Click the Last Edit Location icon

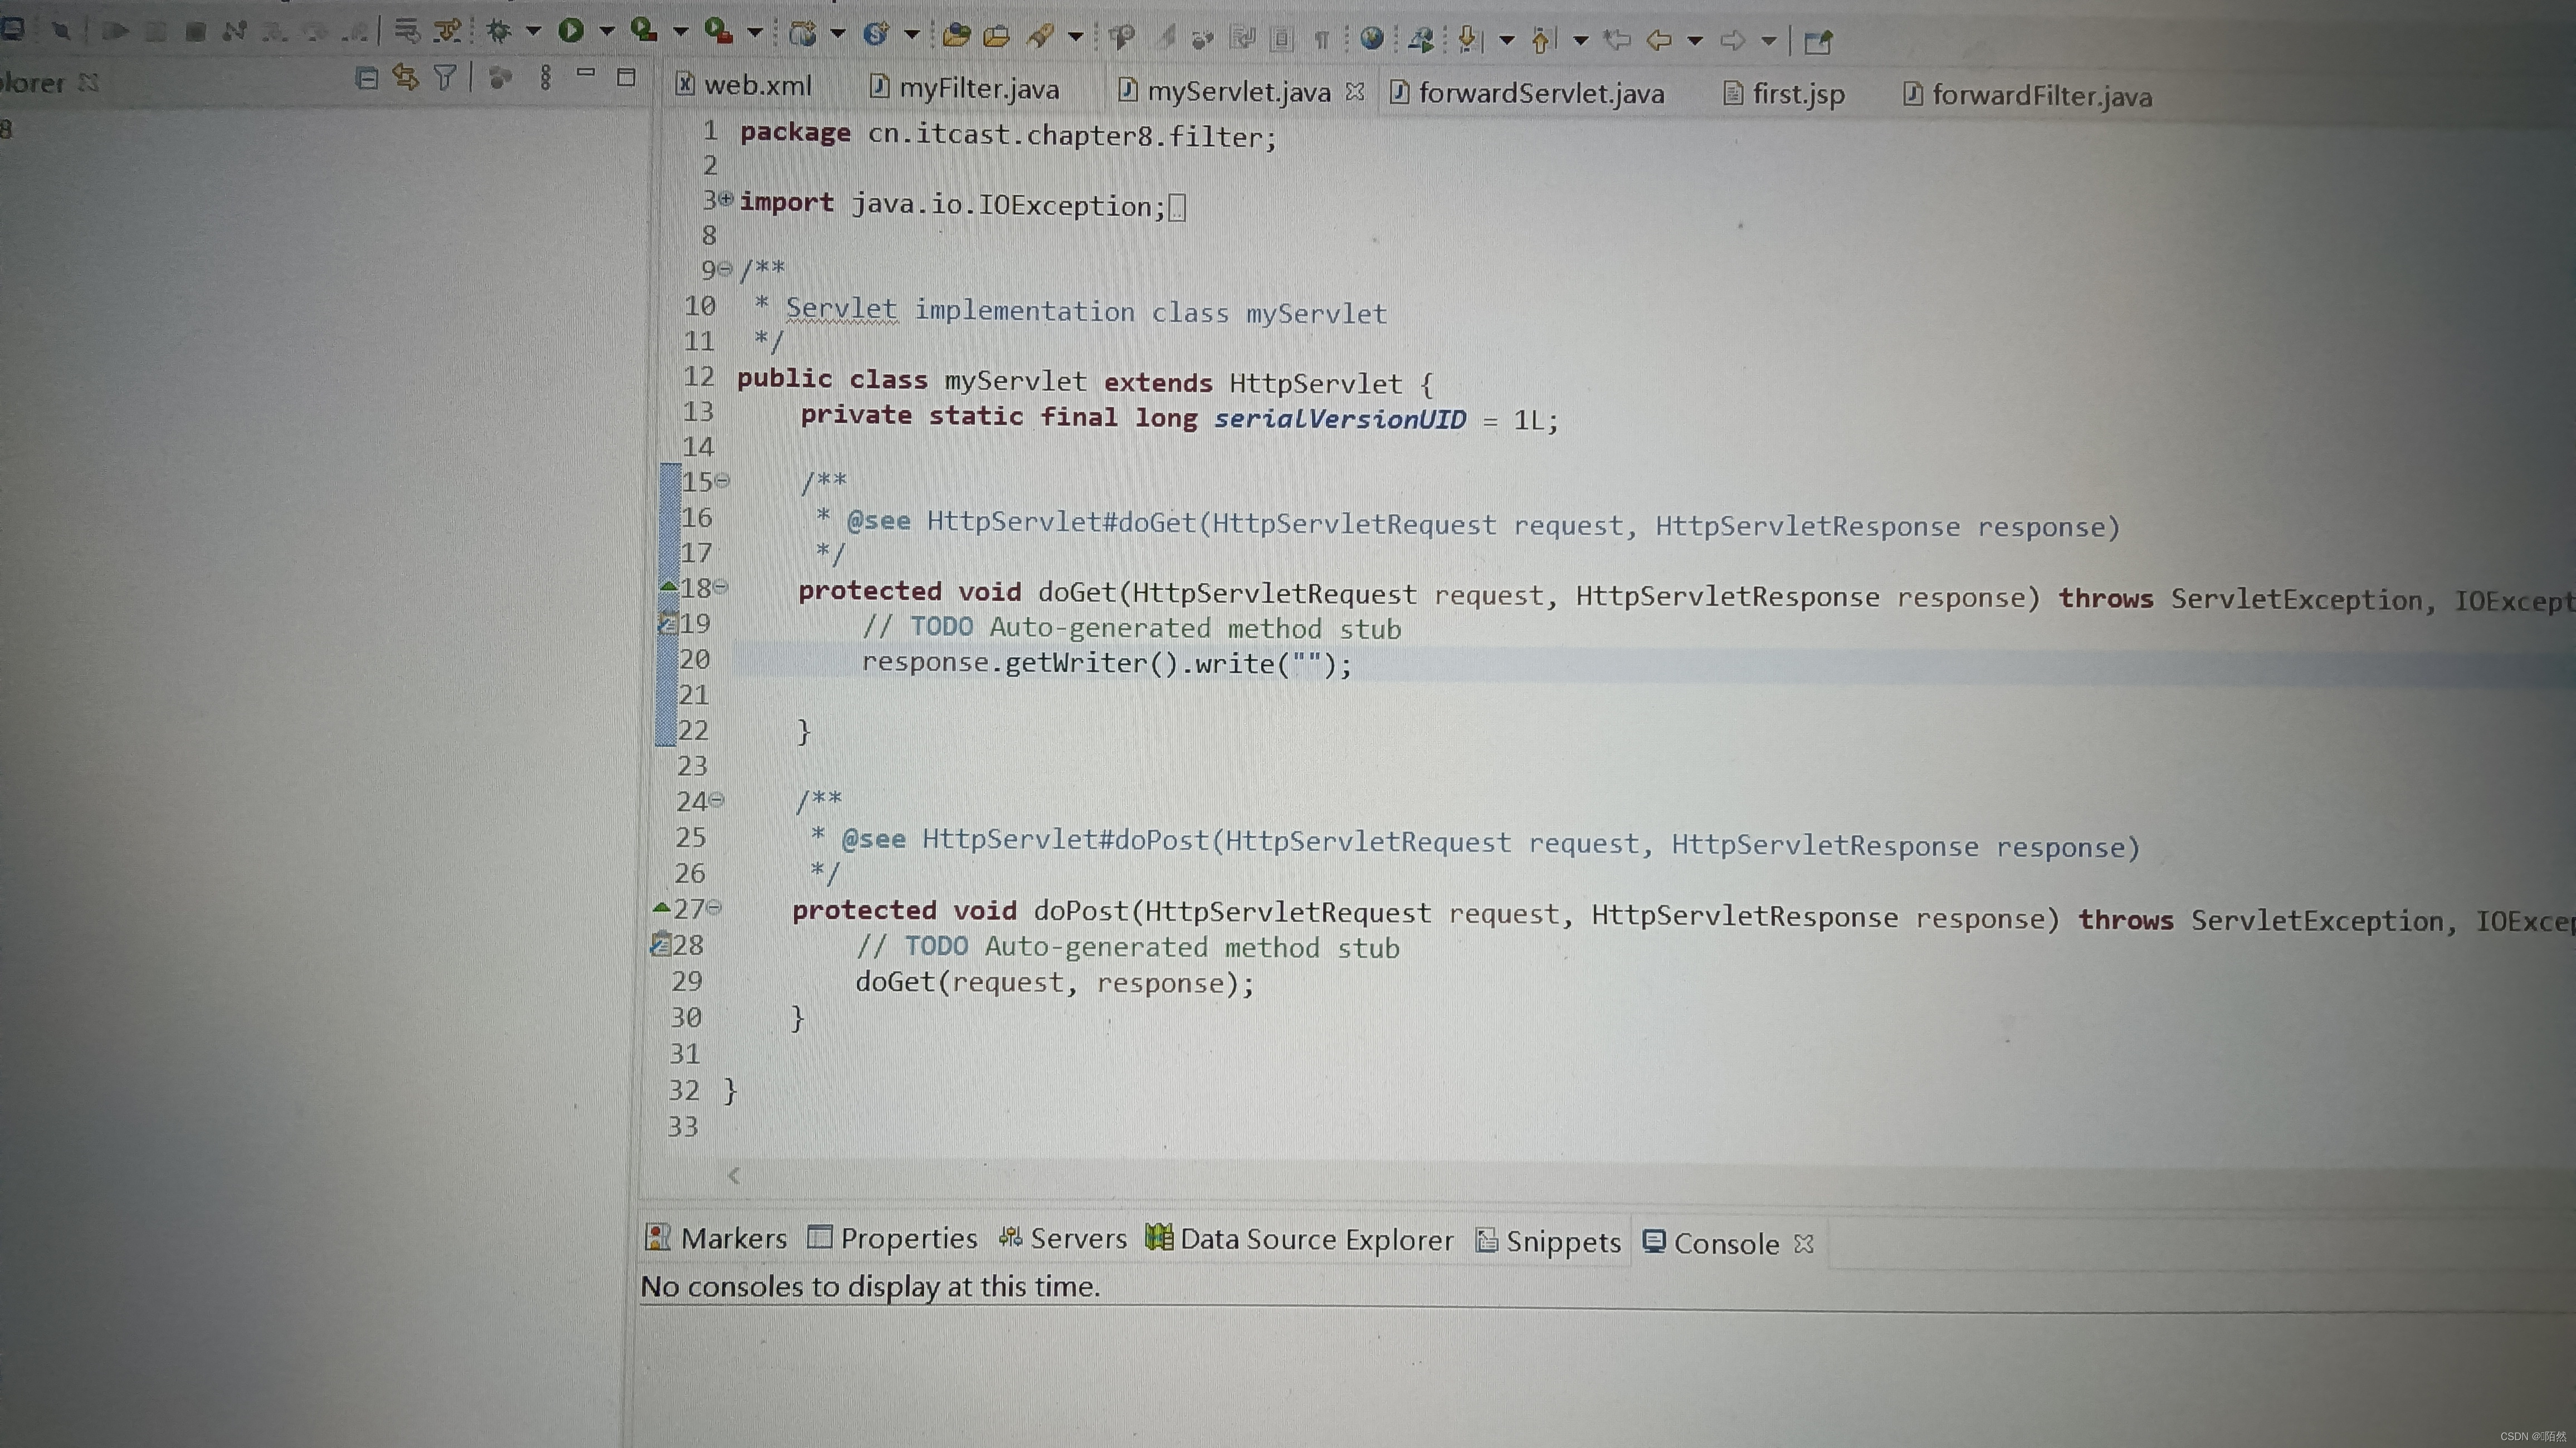[1617, 41]
